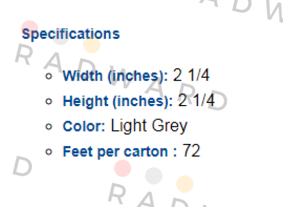Click the bullet beside Height (inches)

pos(49,101)
